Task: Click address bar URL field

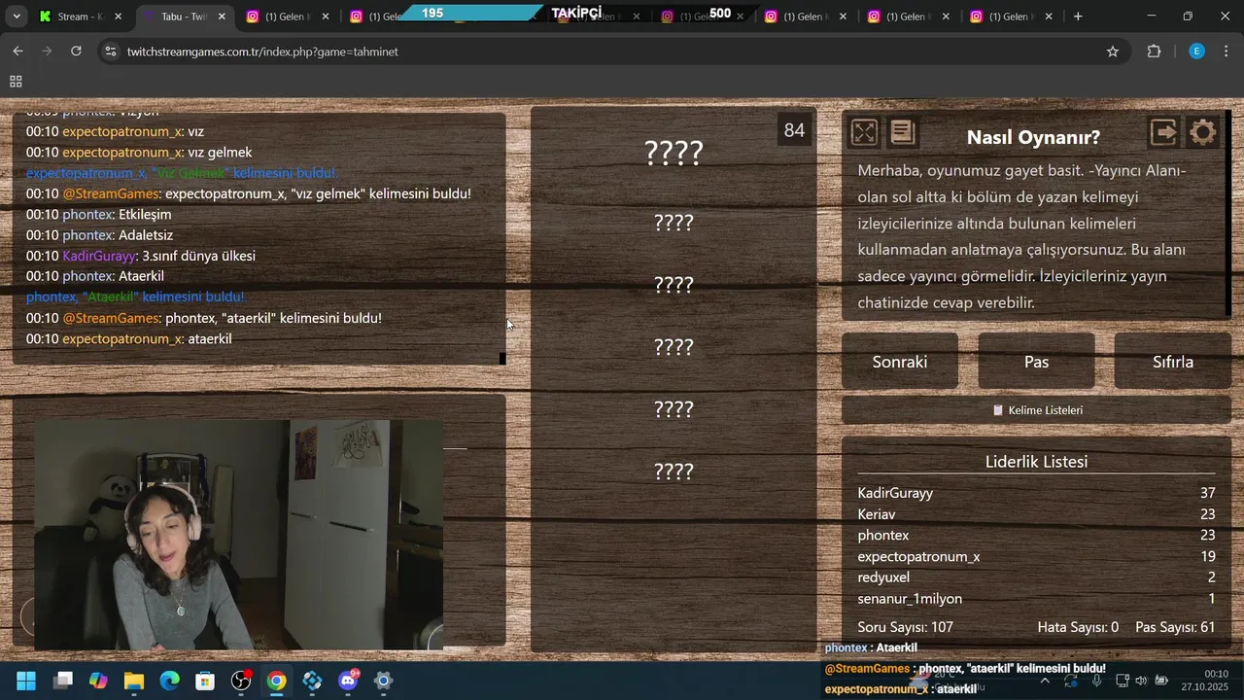Action: 612,52
